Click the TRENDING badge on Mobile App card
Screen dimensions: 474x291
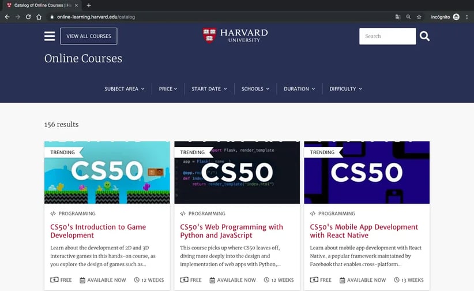pyautogui.click(x=322, y=152)
